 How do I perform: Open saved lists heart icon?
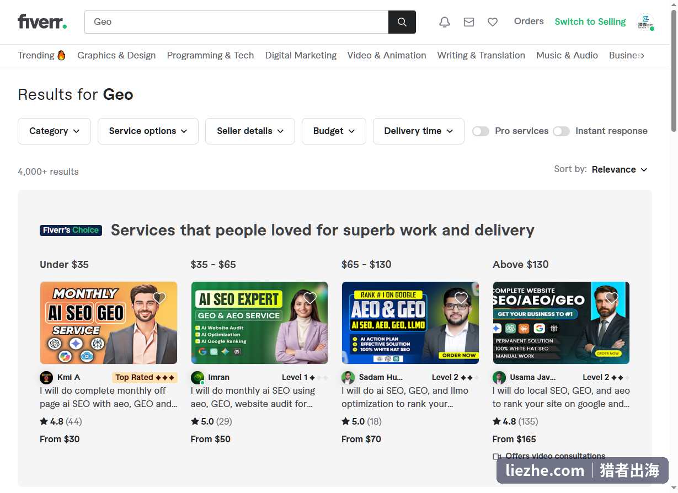coord(493,22)
